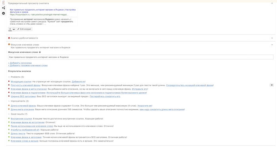Expand the Анализ удобочитаемости section
The image size is (277, 147).
[141, 38]
